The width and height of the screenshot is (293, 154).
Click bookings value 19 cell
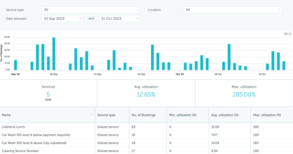[133, 135]
